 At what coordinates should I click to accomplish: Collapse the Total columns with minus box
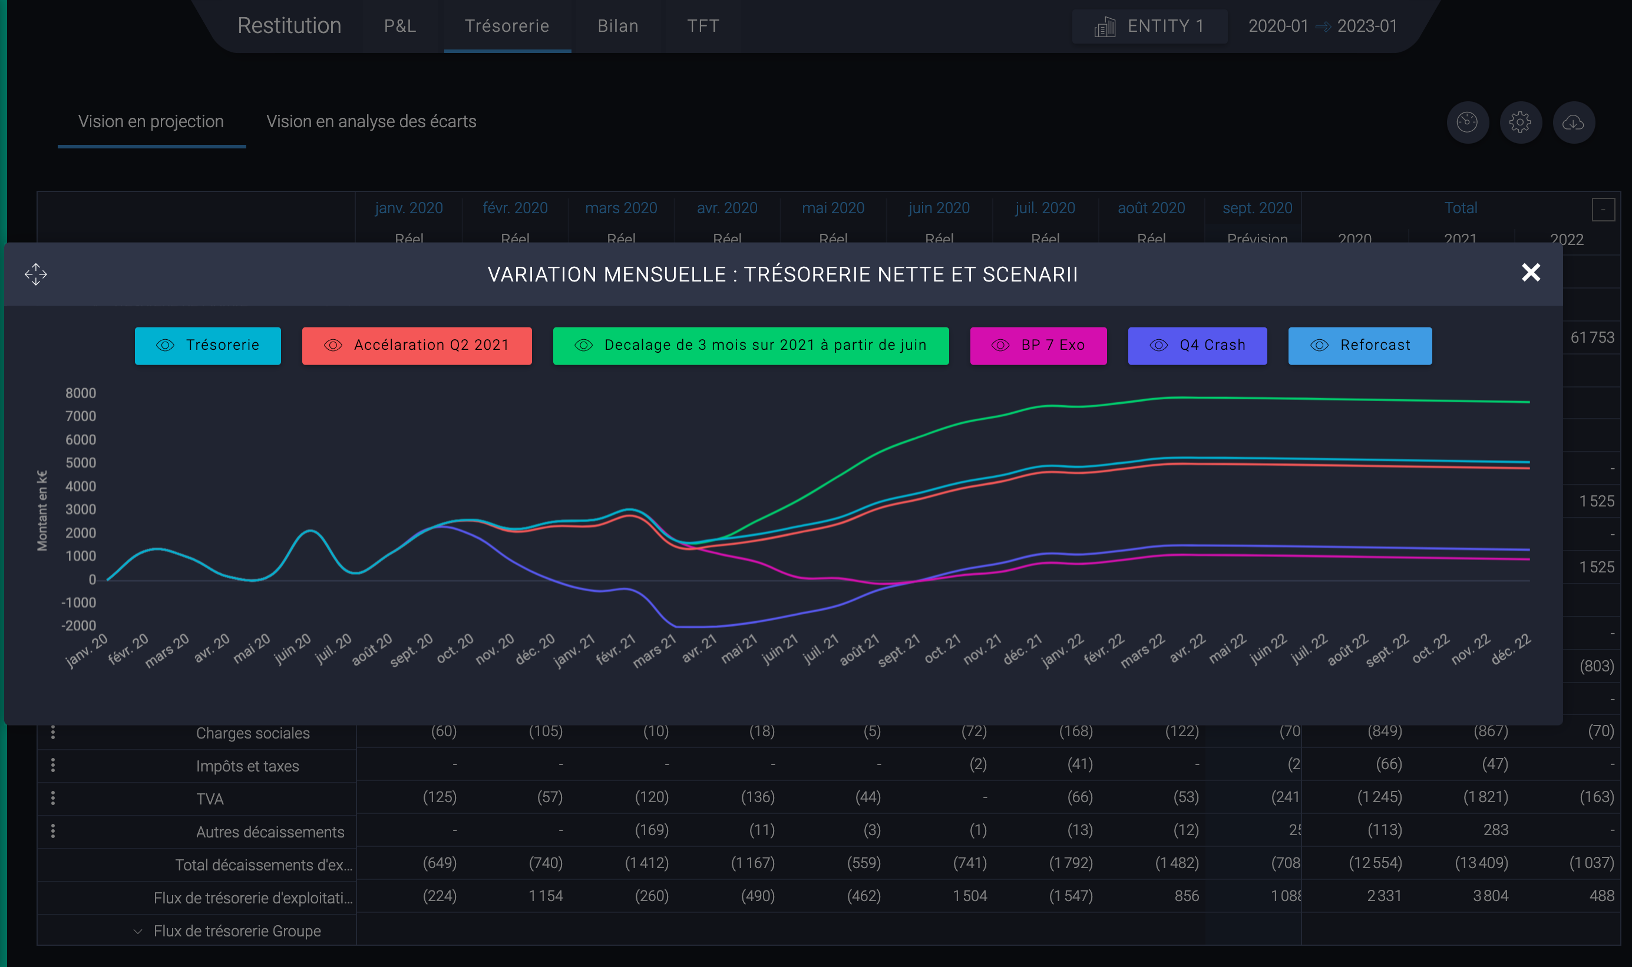click(1603, 210)
